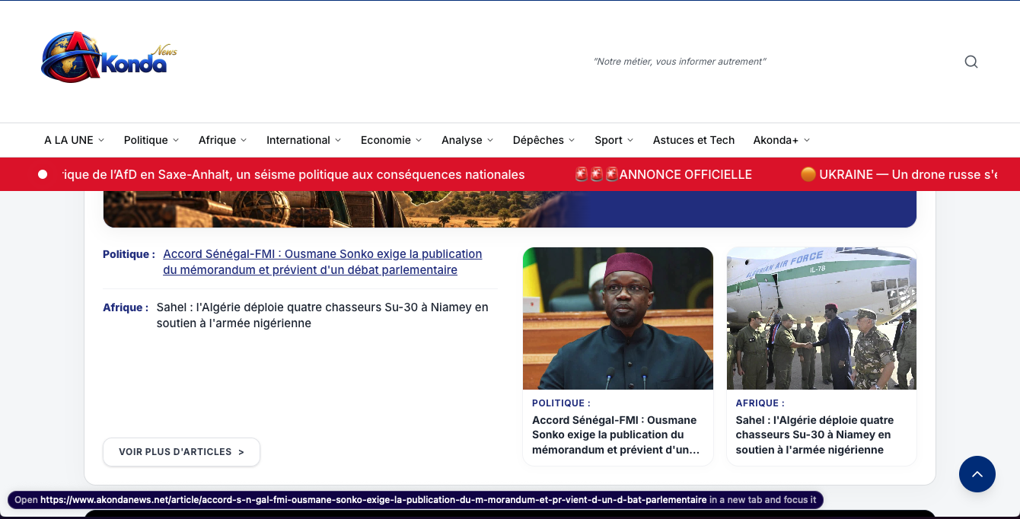Image resolution: width=1020 pixels, height=519 pixels.
Task: Click the siren emojis before ANNONCE OFFICIELLE
Action: click(x=596, y=174)
